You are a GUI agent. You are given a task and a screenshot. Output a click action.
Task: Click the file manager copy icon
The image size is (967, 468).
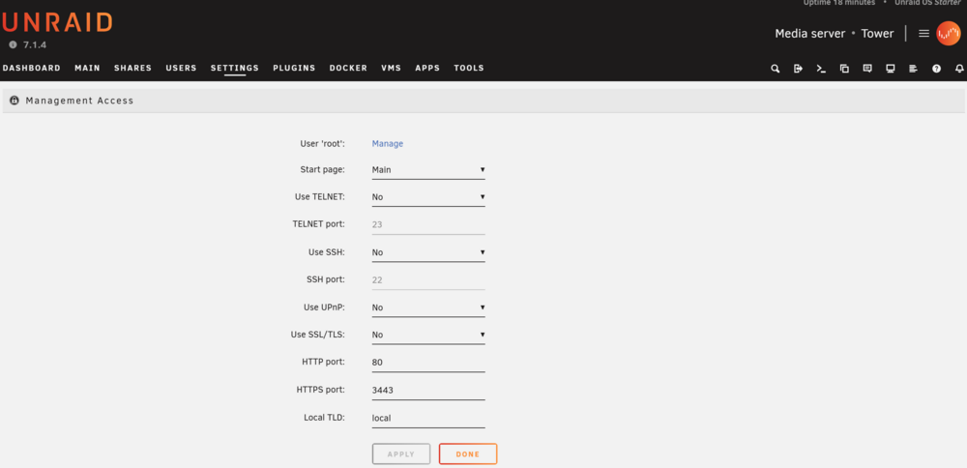844,69
